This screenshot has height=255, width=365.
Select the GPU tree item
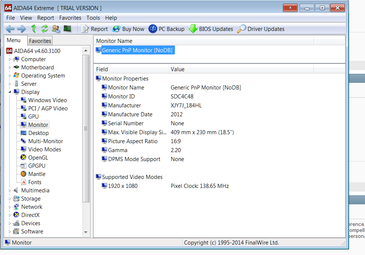pyautogui.click(x=34, y=117)
